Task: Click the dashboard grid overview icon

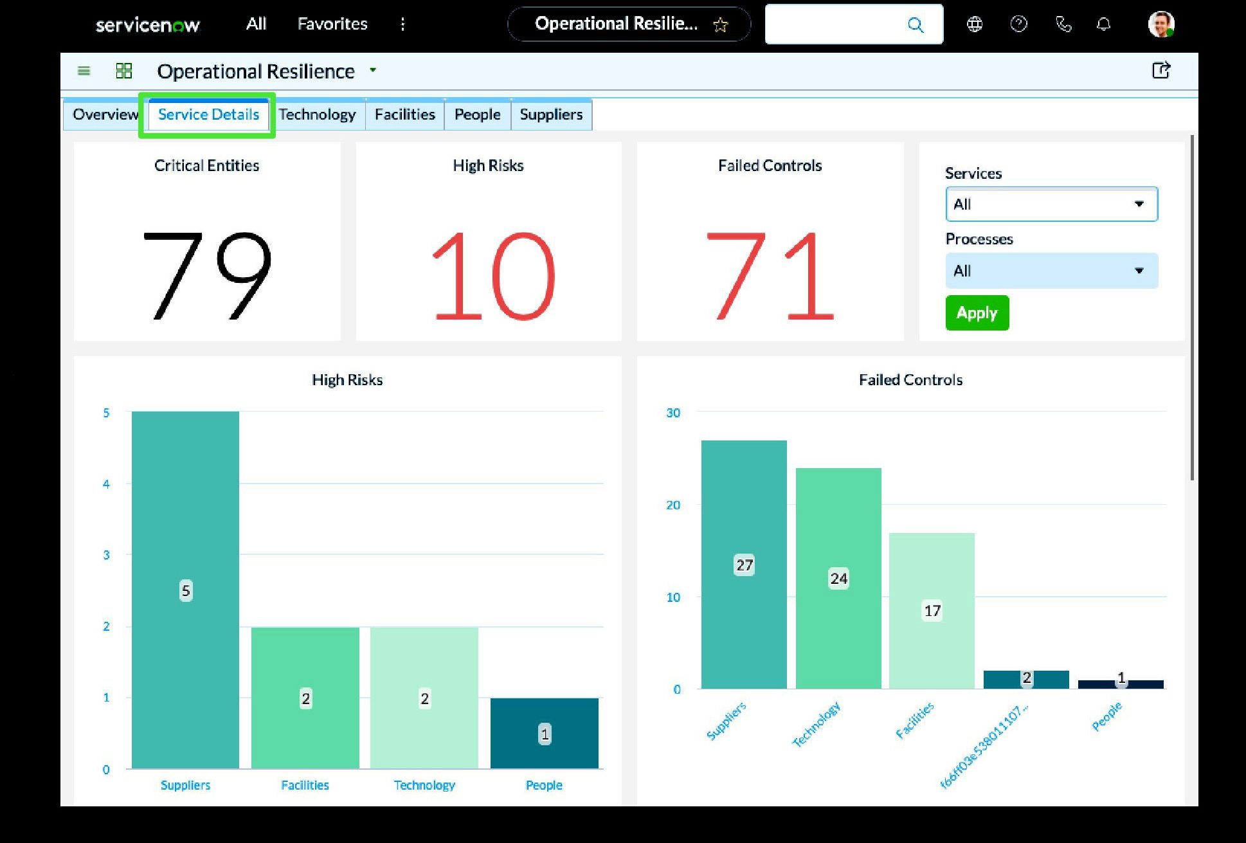Action: pos(124,71)
